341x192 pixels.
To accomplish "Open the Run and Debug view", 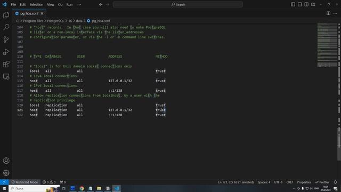I will (6, 52).
